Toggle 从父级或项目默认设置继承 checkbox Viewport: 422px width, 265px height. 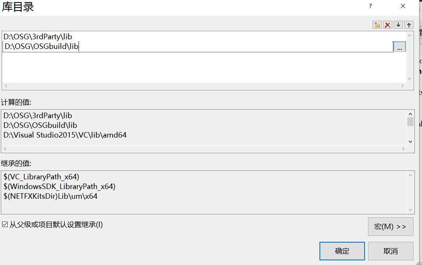(x=5, y=225)
